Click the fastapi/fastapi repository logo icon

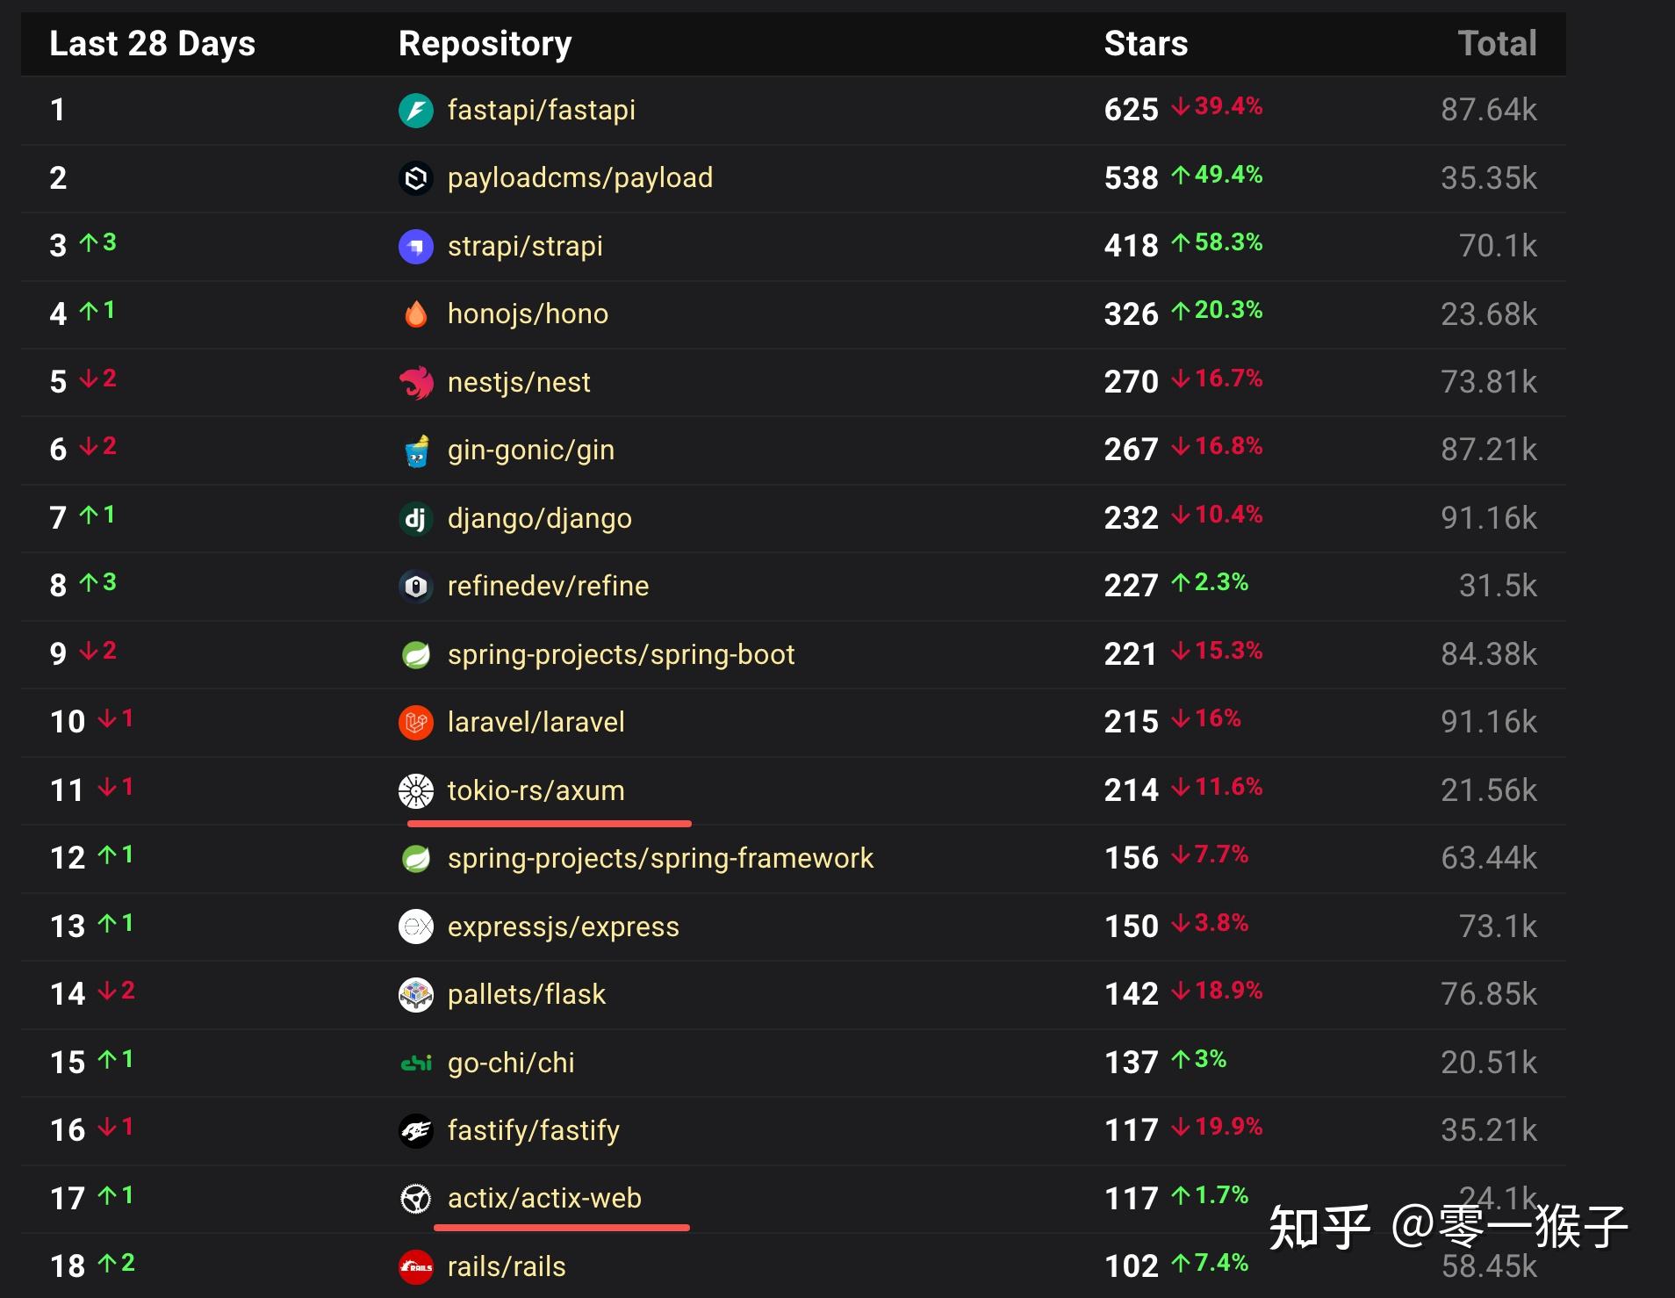(x=416, y=111)
